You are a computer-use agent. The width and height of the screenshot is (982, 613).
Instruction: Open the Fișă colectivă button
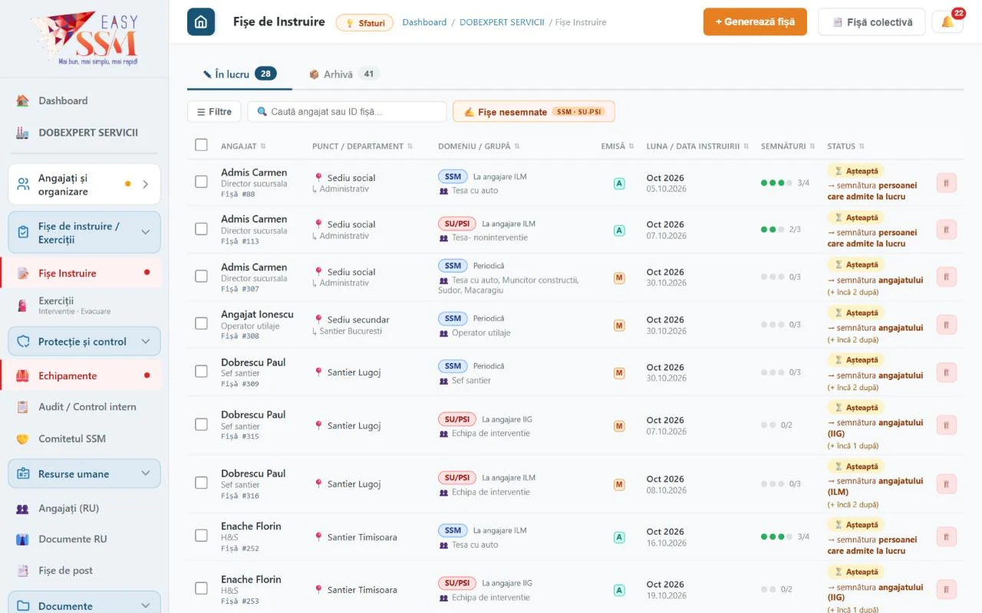click(x=872, y=22)
